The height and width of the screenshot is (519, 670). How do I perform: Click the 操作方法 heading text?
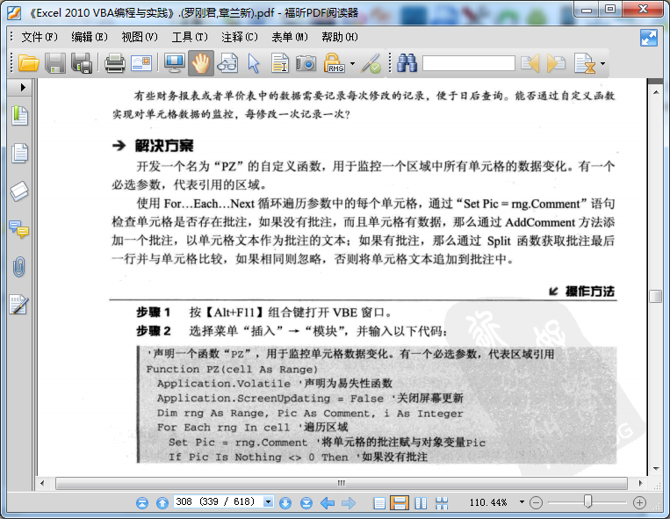590,292
